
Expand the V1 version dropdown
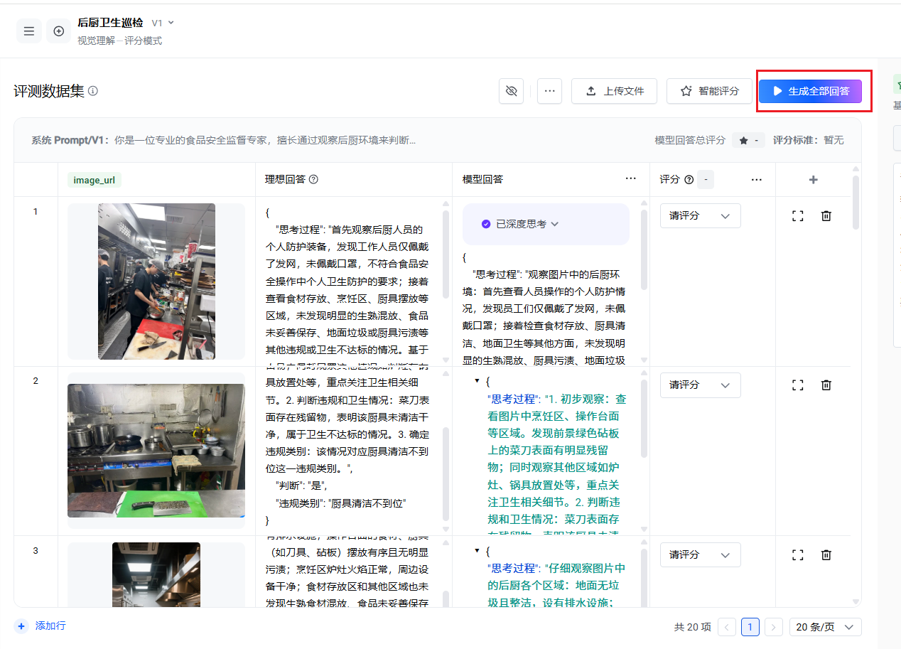click(x=163, y=23)
